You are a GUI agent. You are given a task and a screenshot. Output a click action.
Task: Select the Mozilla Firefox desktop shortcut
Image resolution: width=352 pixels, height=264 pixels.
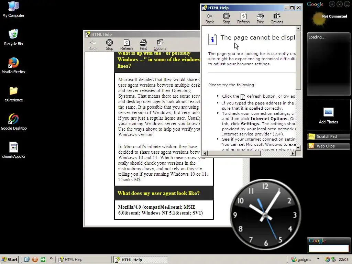tap(13, 66)
